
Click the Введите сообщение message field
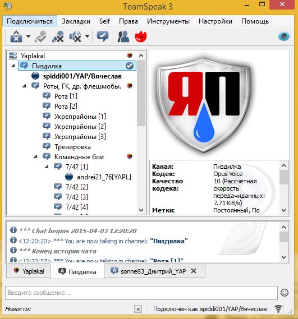141,293
